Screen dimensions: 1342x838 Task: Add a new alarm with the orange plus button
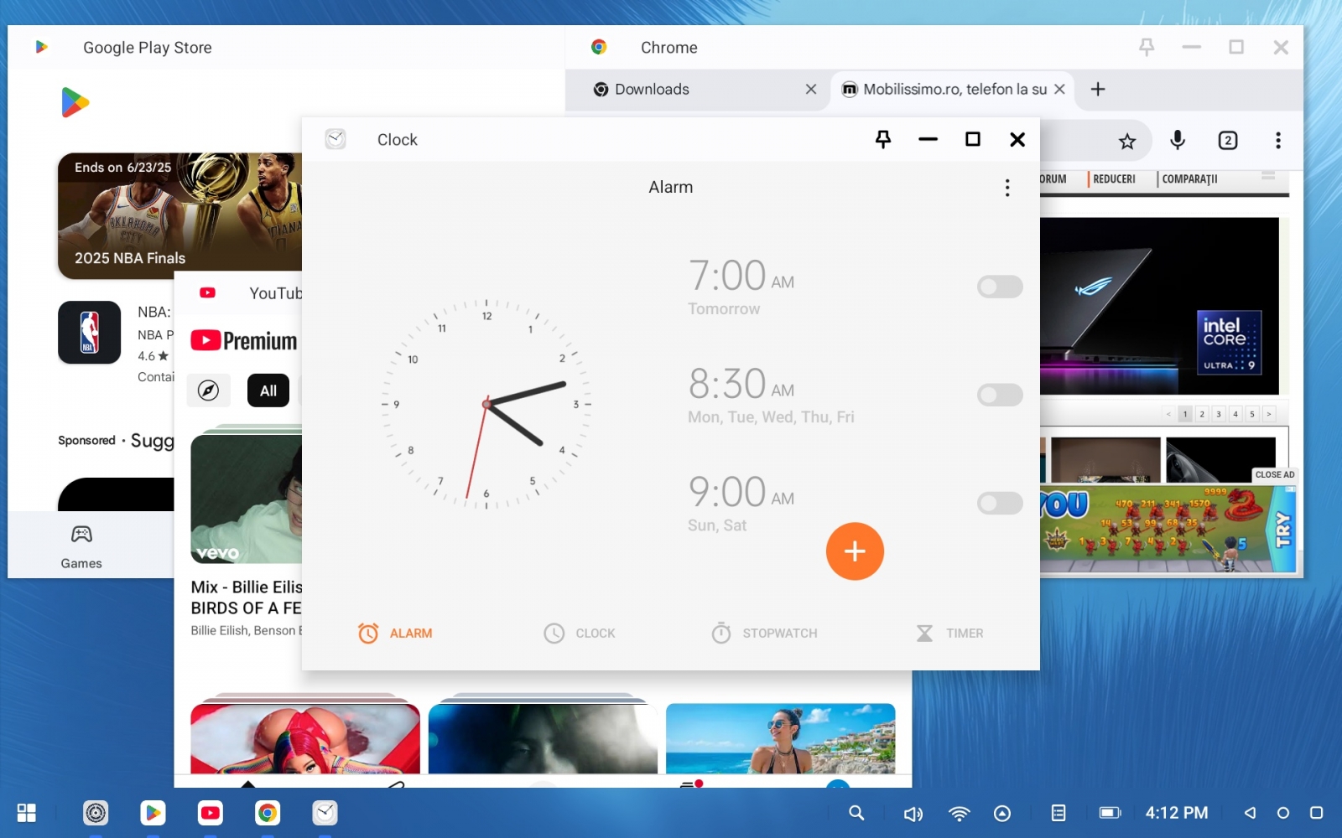[855, 551]
